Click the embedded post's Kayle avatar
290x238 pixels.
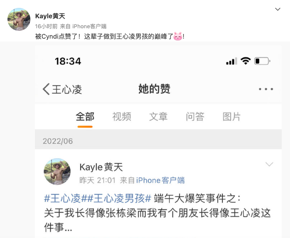(x=57, y=172)
